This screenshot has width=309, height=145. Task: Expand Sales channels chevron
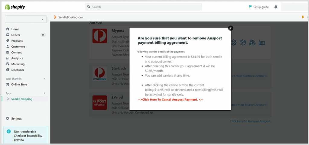[x=44, y=79]
